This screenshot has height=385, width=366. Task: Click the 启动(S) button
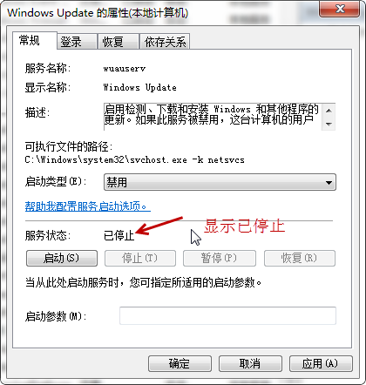coord(62,258)
